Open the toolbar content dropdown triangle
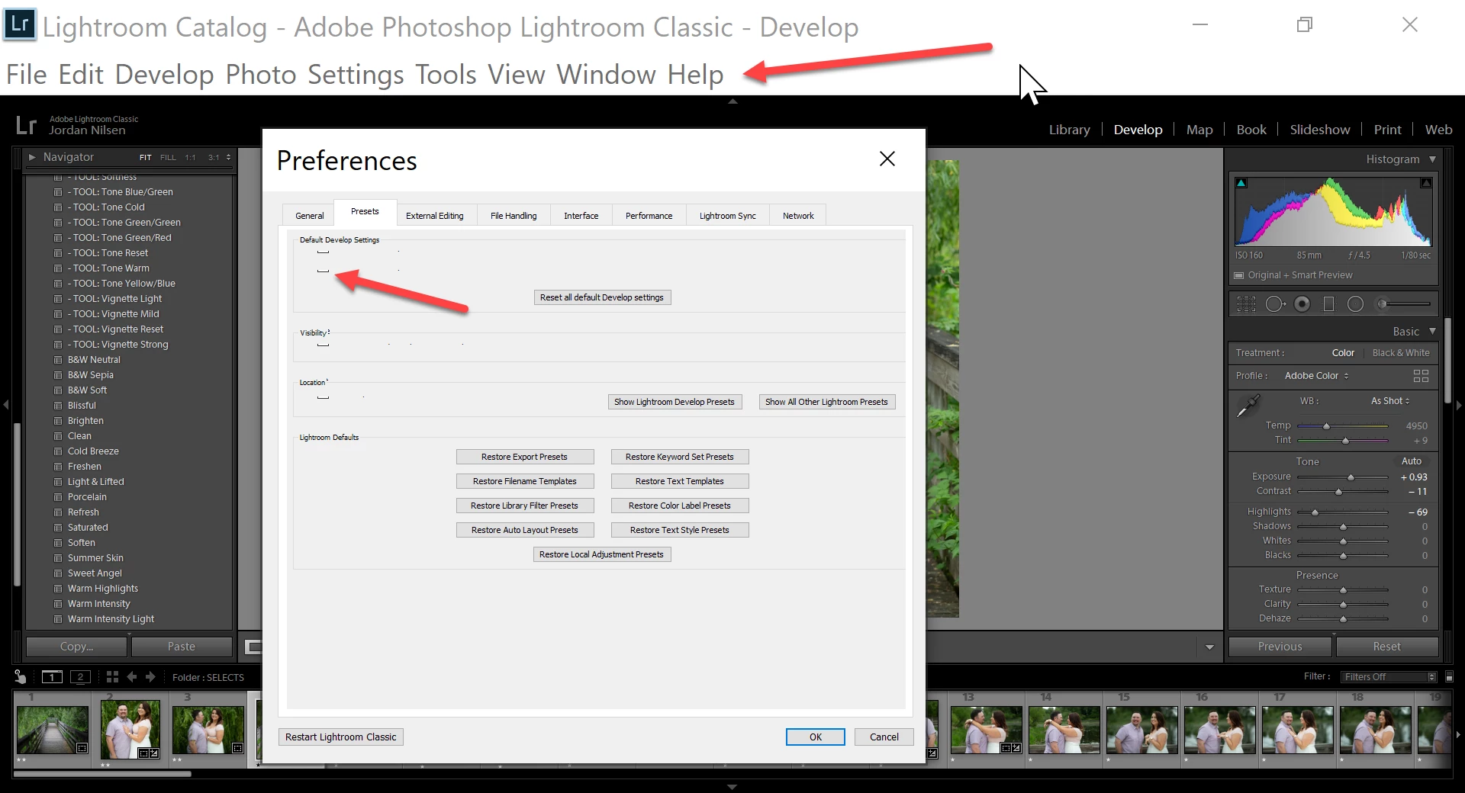The height and width of the screenshot is (793, 1465). pyautogui.click(x=1209, y=647)
